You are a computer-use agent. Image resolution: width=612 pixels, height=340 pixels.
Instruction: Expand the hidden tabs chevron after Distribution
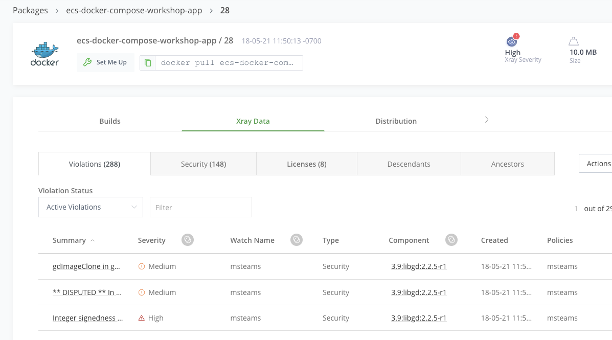point(486,119)
